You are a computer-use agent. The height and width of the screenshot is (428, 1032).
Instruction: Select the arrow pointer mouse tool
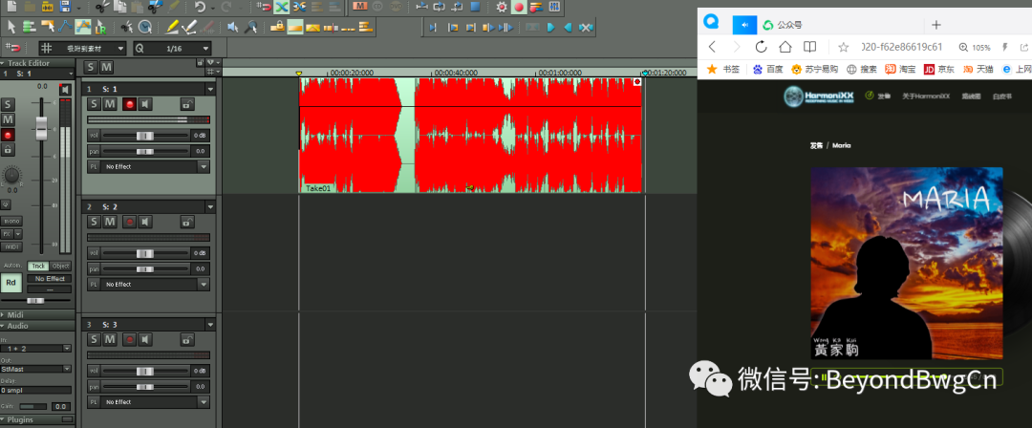[11, 27]
